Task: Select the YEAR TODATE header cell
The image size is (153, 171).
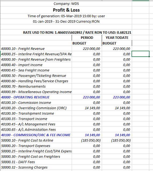Action: pos(117,38)
